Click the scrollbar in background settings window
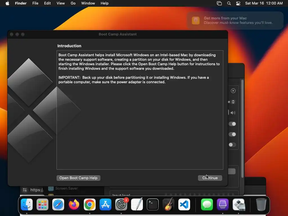Image resolution: width=288 pixels, height=216 pixels. (x=242, y=129)
